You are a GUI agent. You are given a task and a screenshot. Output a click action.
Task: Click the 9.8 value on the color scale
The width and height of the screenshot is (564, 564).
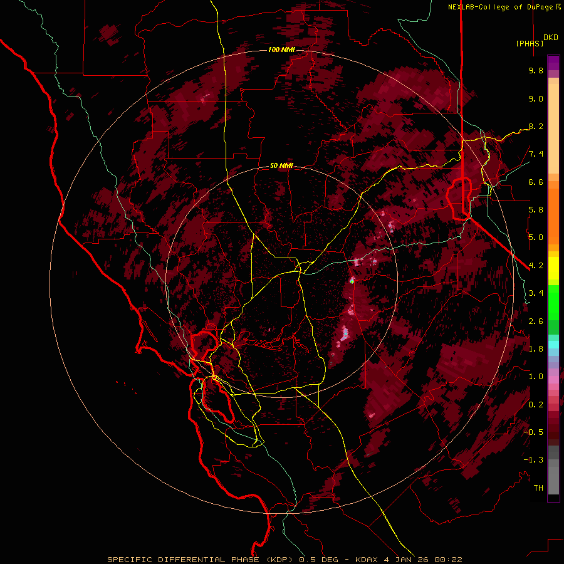pyautogui.click(x=536, y=70)
